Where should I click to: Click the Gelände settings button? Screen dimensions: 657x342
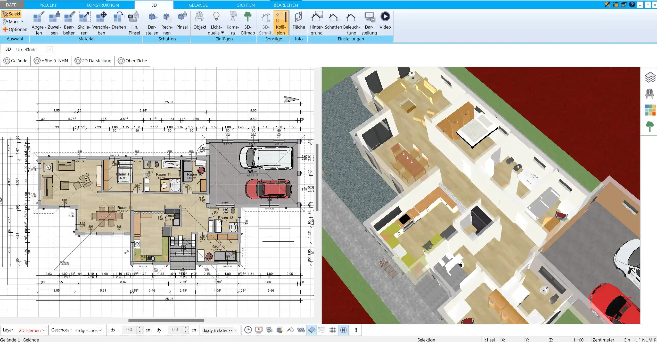15,61
